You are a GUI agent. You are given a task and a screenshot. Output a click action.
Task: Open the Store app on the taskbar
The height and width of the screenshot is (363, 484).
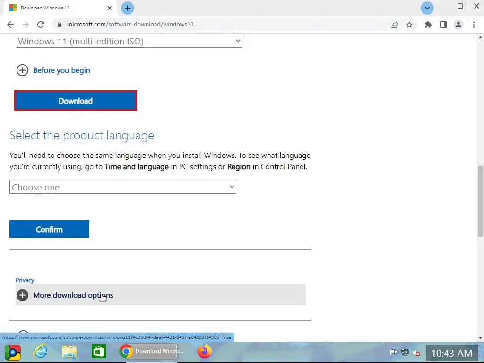tap(99, 352)
